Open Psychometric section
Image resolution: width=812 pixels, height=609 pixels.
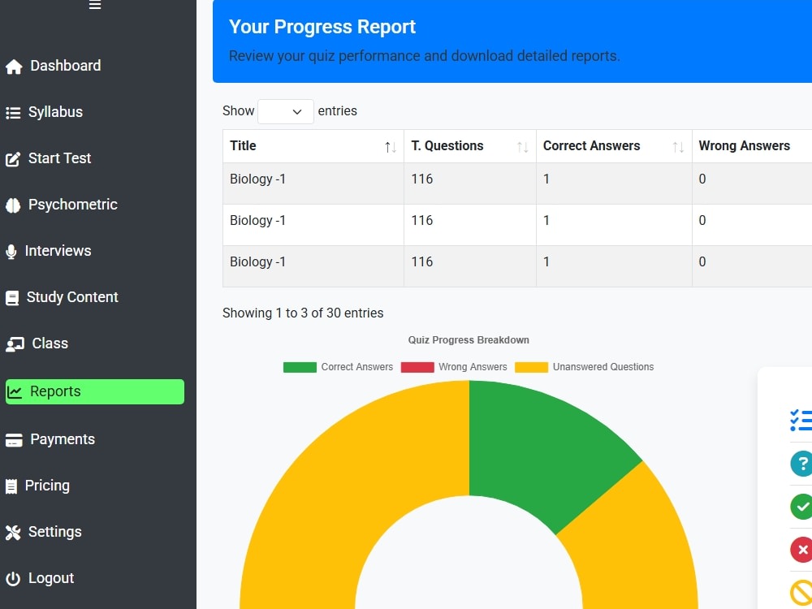click(x=73, y=205)
